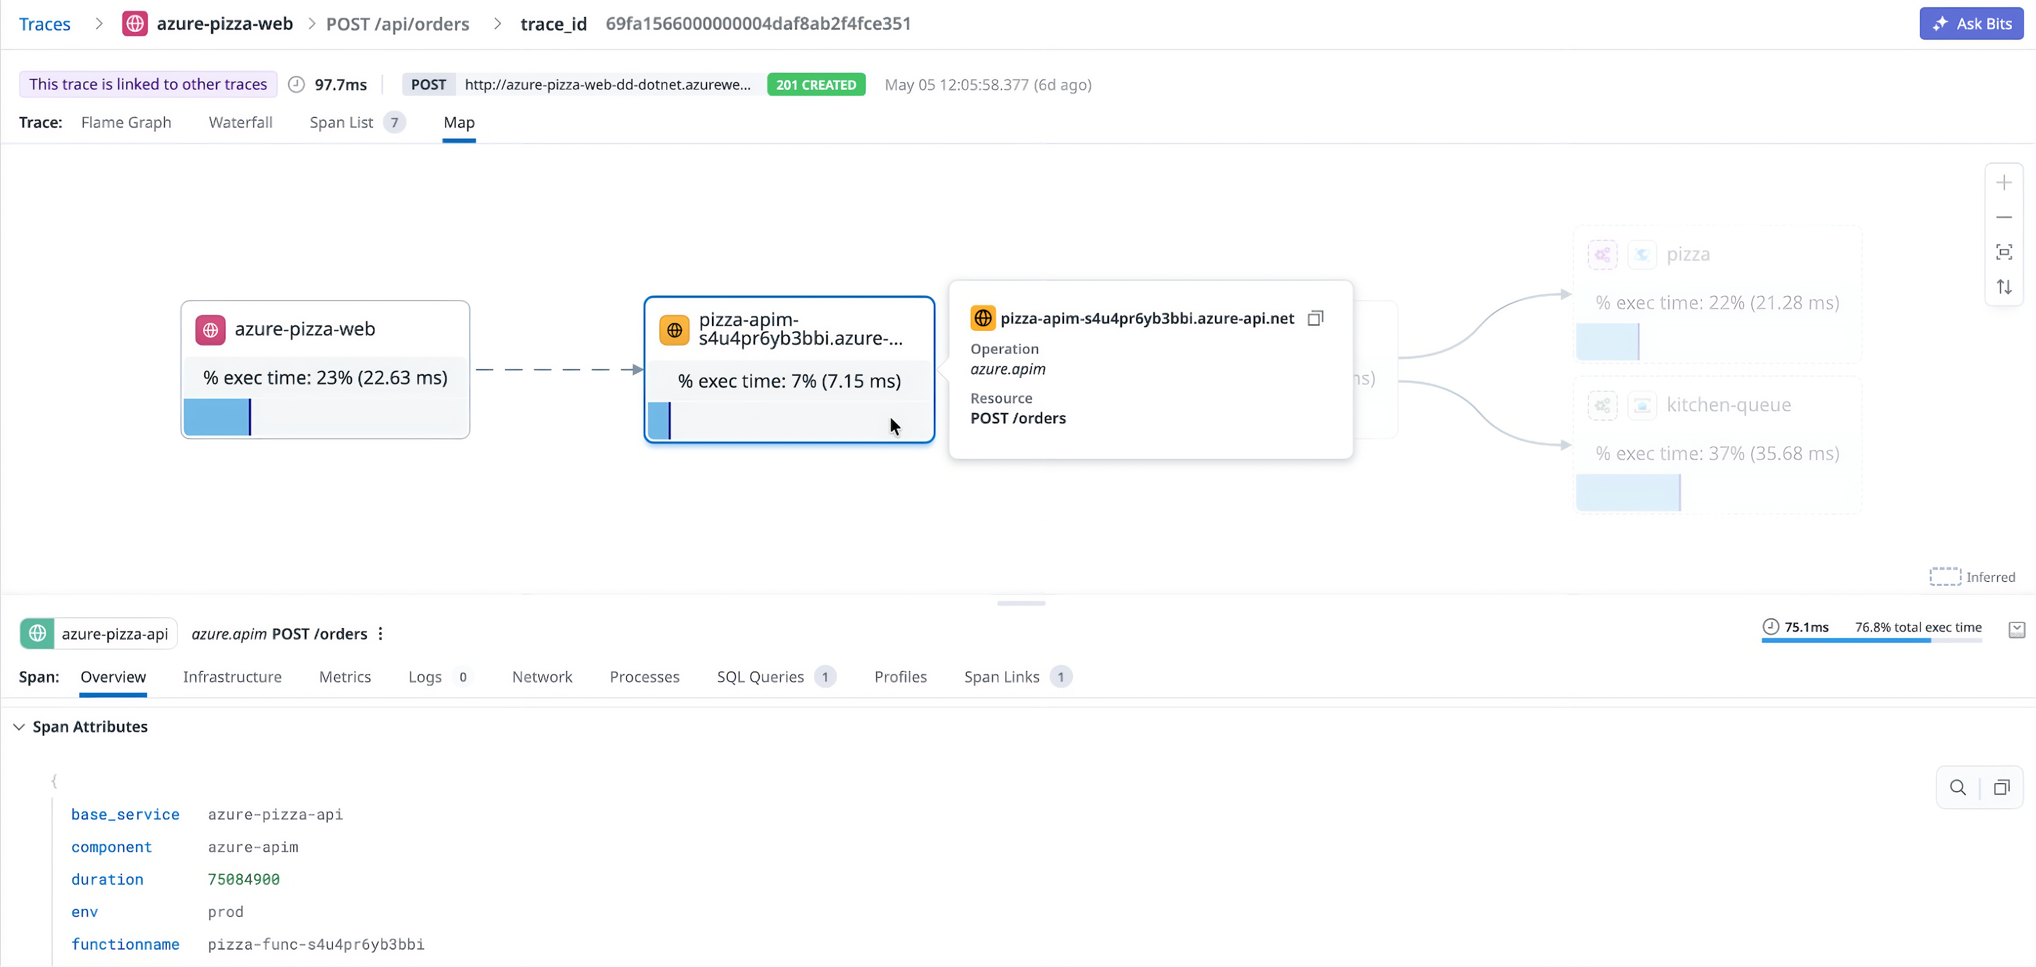Click the trace ID value text
2036x967 pixels.
758,24
